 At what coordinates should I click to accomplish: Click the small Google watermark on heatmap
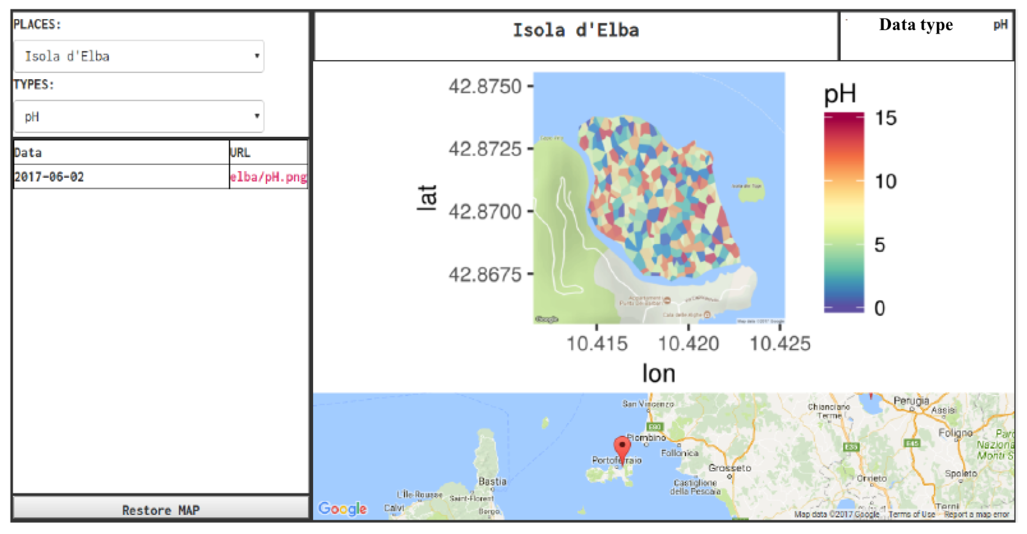(x=546, y=319)
